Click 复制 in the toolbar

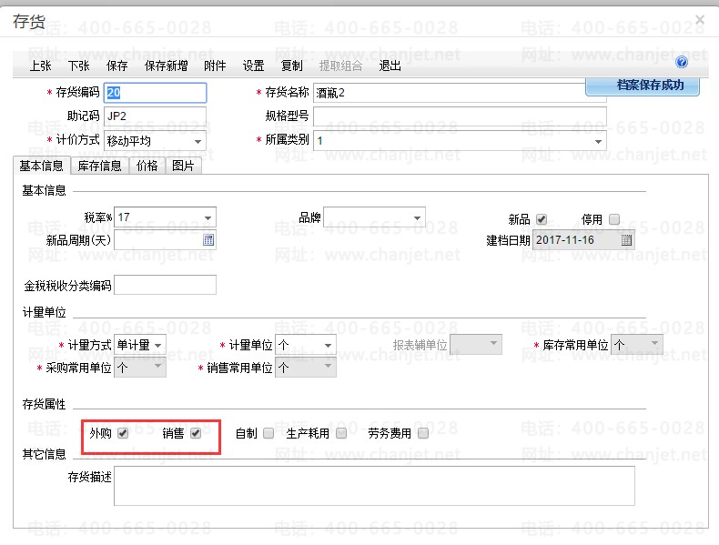pyautogui.click(x=292, y=66)
